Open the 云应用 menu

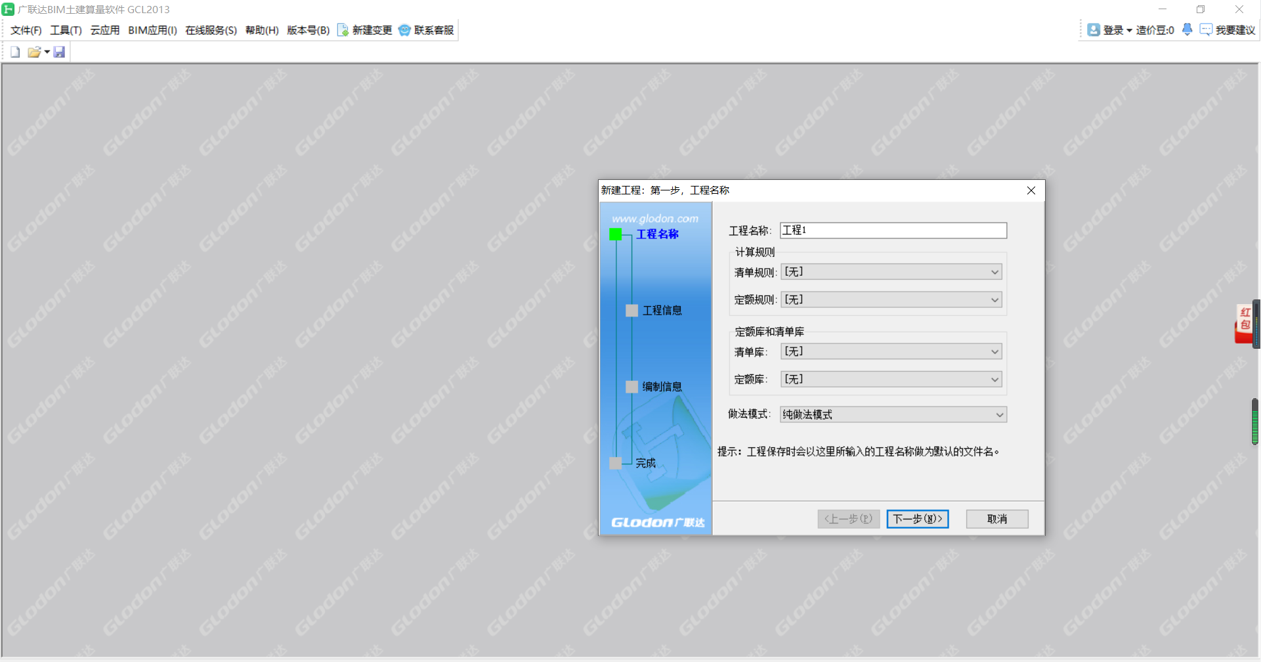[x=105, y=30]
